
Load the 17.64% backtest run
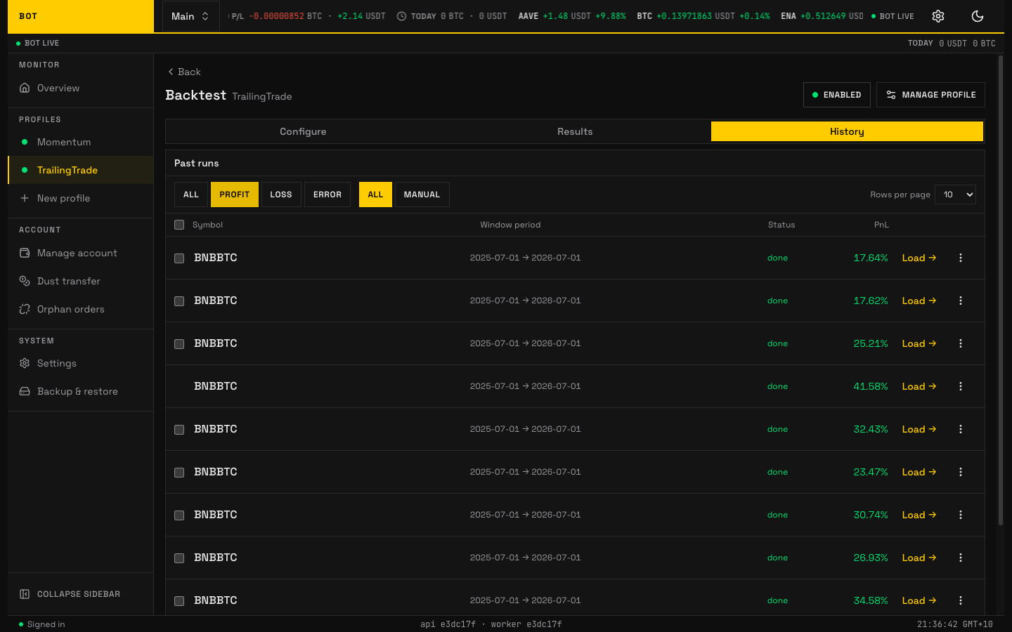pos(919,258)
